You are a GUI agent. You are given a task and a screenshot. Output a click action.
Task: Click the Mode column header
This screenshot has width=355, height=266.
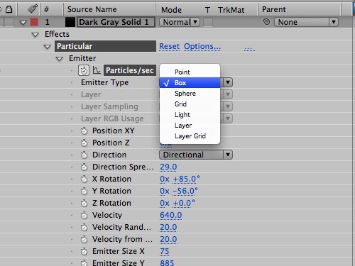click(x=171, y=10)
